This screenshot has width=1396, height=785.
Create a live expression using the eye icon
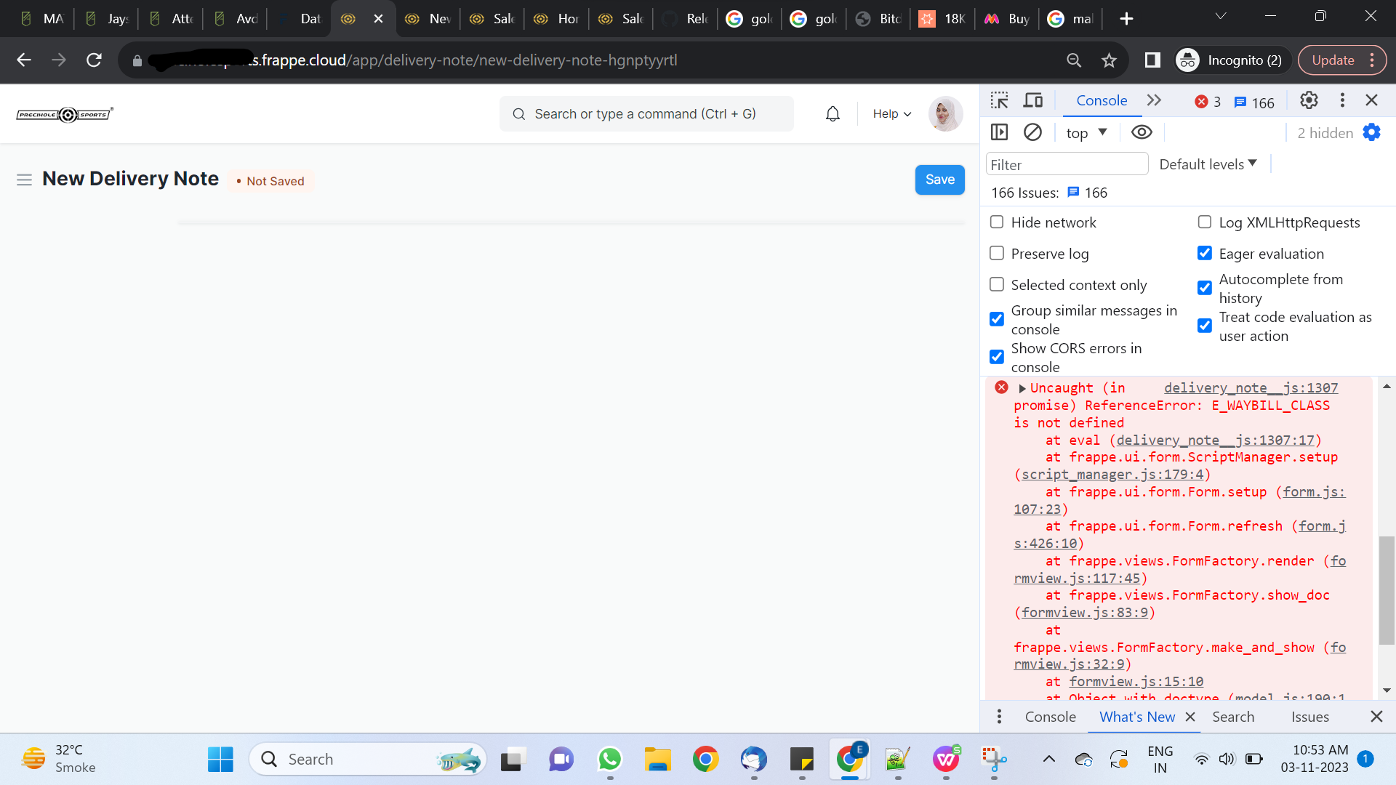point(1142,132)
